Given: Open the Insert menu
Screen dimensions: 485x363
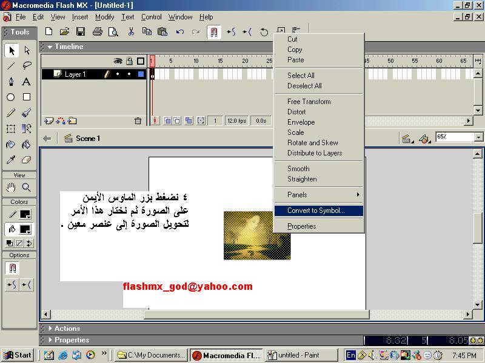Looking at the screenshot, I should coord(80,17).
